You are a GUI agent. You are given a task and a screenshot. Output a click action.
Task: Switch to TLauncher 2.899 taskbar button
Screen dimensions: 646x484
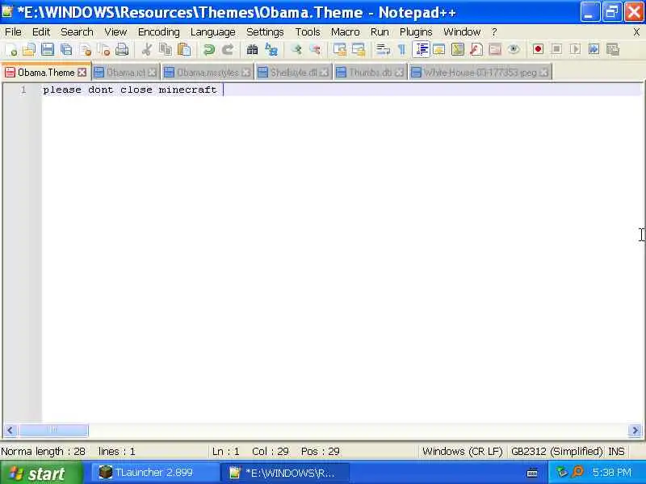[x=155, y=473]
